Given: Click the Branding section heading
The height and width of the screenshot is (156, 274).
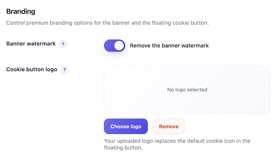Looking at the screenshot, I should tap(21, 11).
